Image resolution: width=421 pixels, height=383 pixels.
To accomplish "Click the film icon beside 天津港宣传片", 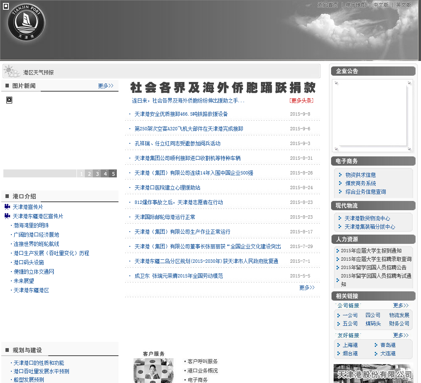I will [7, 207].
